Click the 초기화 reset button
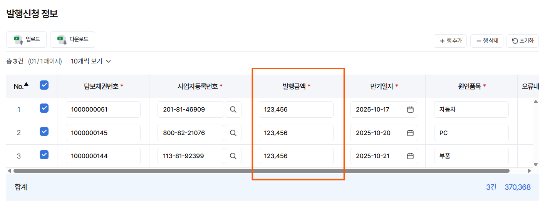 pos(523,41)
